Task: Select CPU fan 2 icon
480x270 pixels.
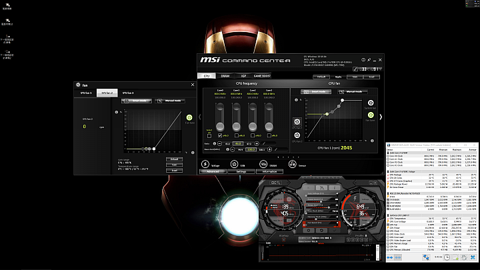Action: (297, 135)
